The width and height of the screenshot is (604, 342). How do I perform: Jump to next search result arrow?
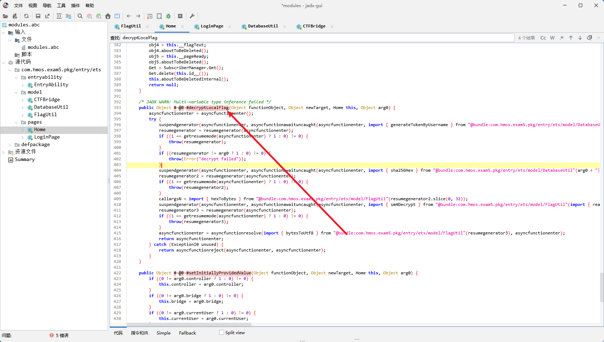click(x=580, y=38)
